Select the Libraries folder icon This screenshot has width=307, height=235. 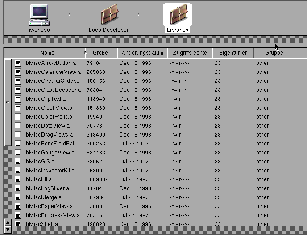point(178,15)
